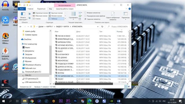Sort by the Имя column header
This screenshot has height=104, width=185.
pos(65,31)
